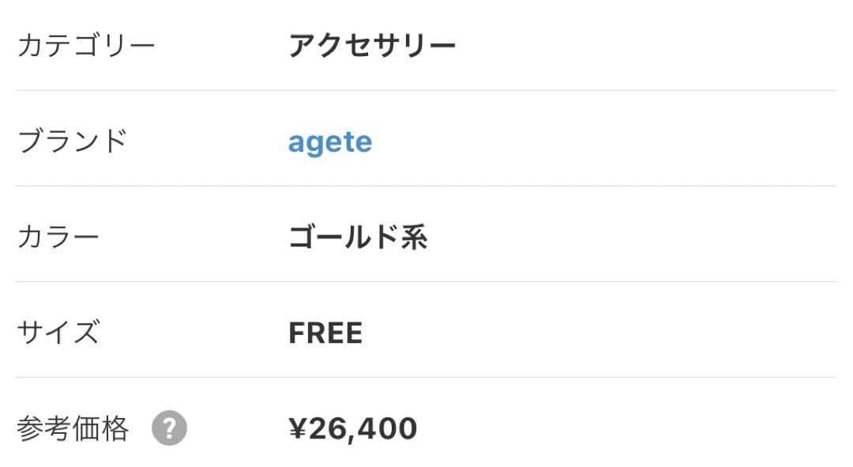Click the アクセサリー category value
Screen dimensions: 853x467
372,45
